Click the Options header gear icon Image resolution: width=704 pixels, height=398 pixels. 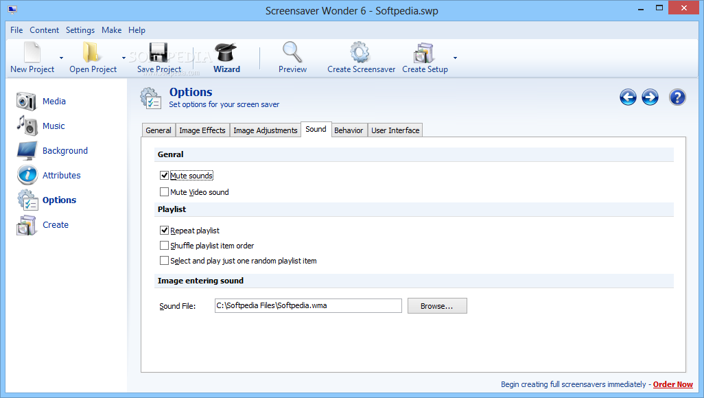[x=150, y=98]
